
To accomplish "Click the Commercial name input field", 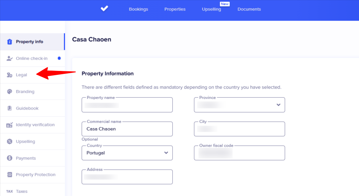I will (x=127, y=129).
